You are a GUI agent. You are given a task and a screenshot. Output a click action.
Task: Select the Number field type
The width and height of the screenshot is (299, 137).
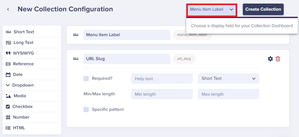pyautogui.click(x=32, y=117)
